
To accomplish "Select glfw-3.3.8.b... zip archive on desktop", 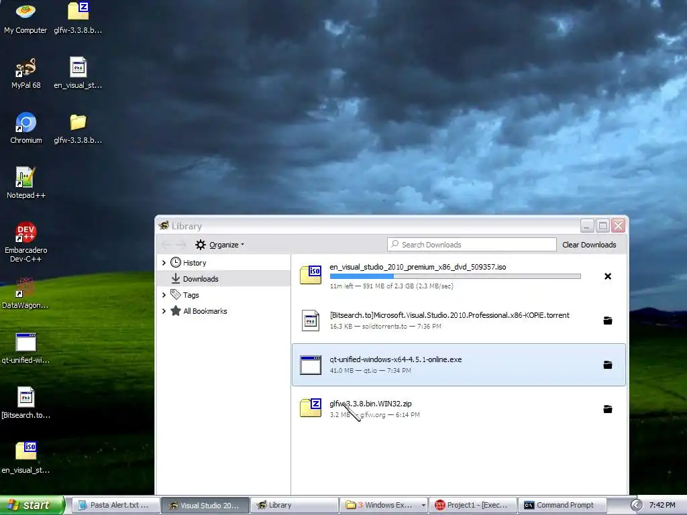I will 78,18.
